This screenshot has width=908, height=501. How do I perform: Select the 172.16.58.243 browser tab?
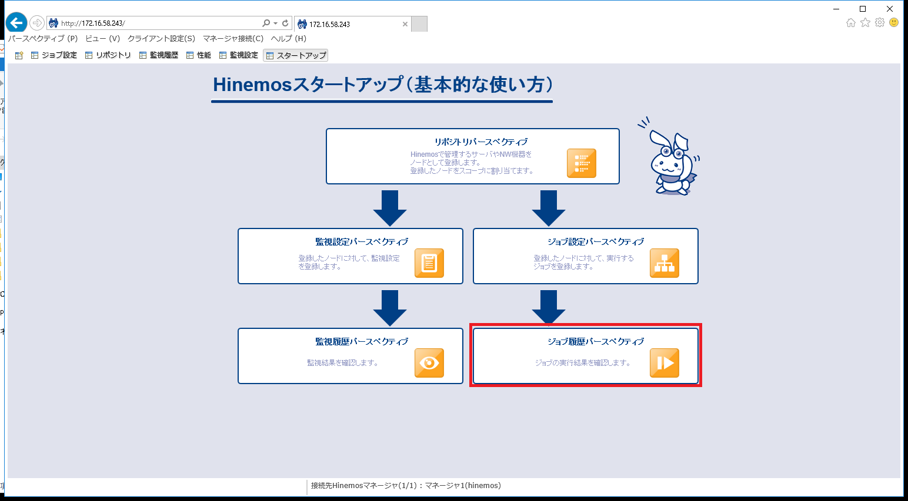pyautogui.click(x=352, y=24)
